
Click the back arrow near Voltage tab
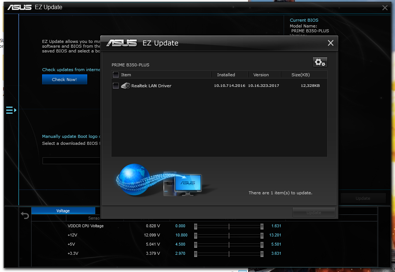[x=25, y=215]
